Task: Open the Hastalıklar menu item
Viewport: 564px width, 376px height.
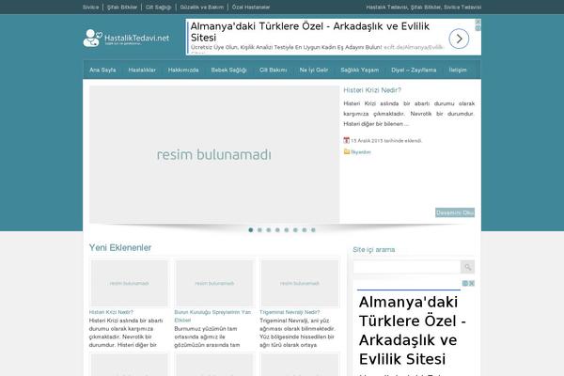Action: coord(142,70)
